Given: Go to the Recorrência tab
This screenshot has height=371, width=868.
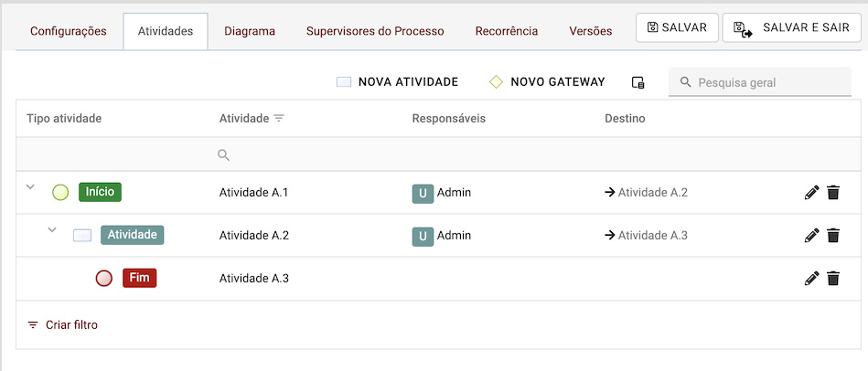Looking at the screenshot, I should pyautogui.click(x=507, y=31).
